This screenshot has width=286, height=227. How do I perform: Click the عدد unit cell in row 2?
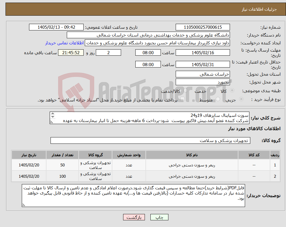point(129,176)
